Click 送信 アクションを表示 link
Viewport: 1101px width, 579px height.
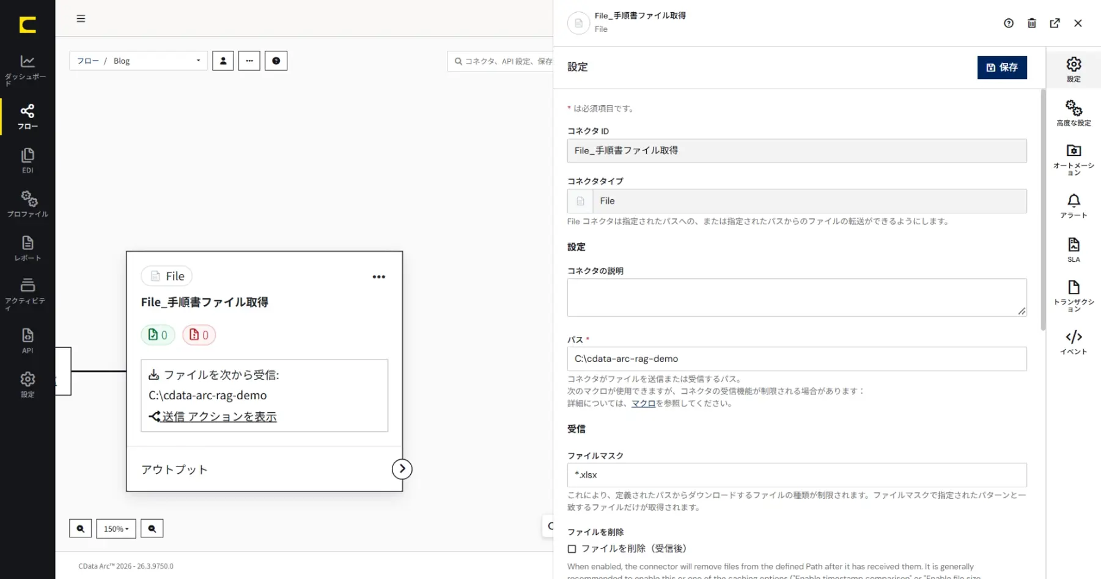[x=213, y=416]
